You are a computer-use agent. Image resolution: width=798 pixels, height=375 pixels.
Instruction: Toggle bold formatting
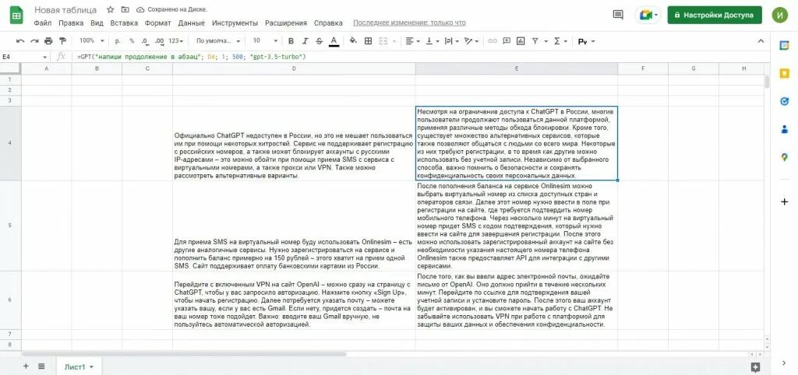click(291, 40)
